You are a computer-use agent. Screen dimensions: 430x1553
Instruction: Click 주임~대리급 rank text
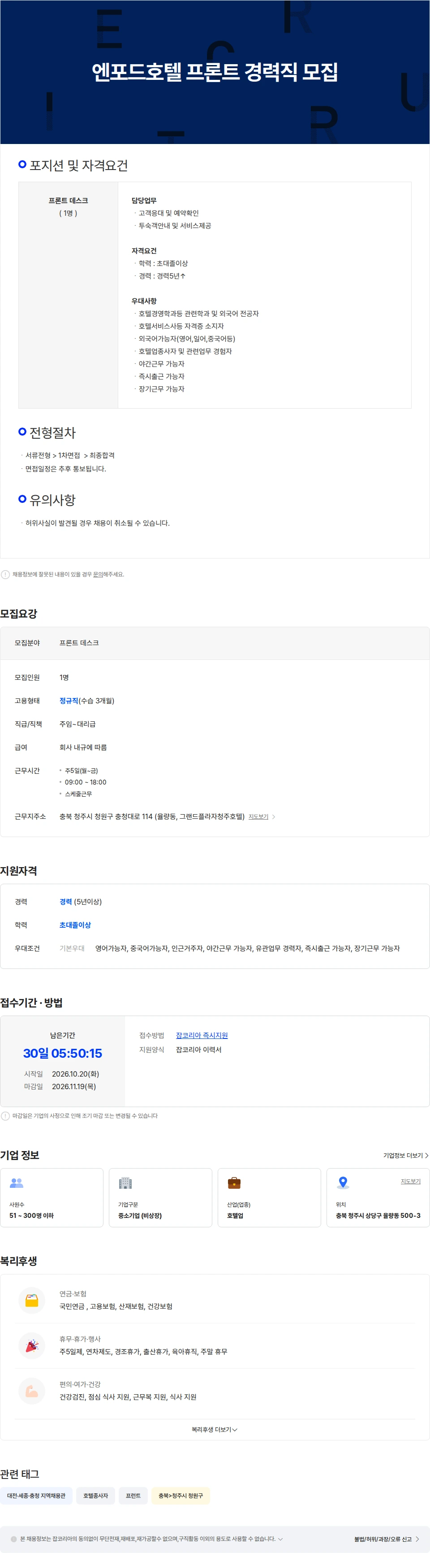click(77, 724)
